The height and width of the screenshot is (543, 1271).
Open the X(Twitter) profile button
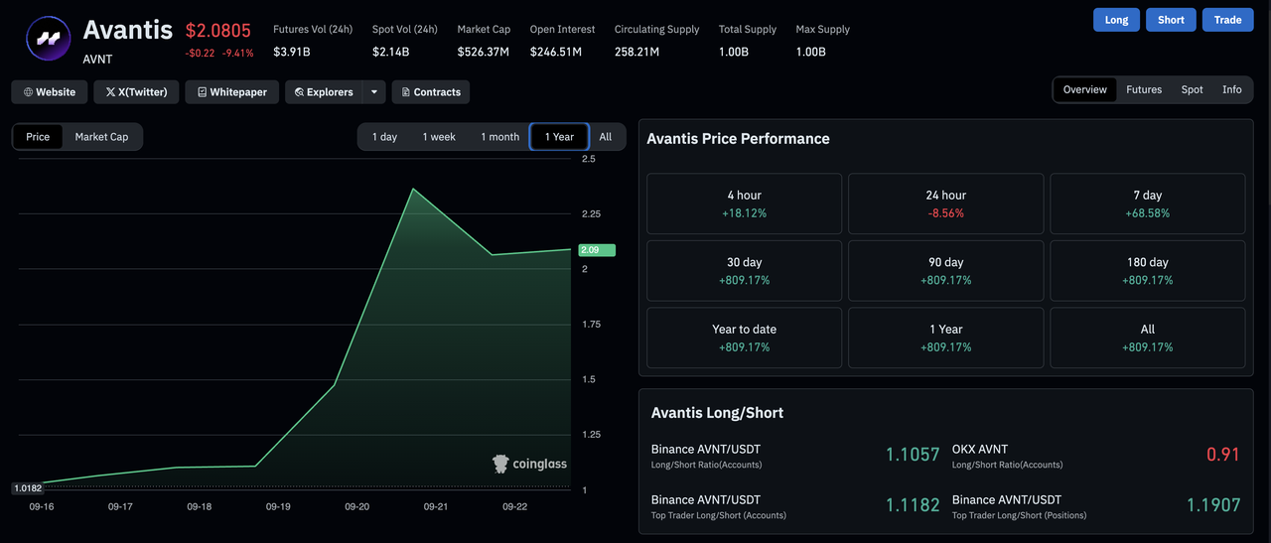(137, 92)
